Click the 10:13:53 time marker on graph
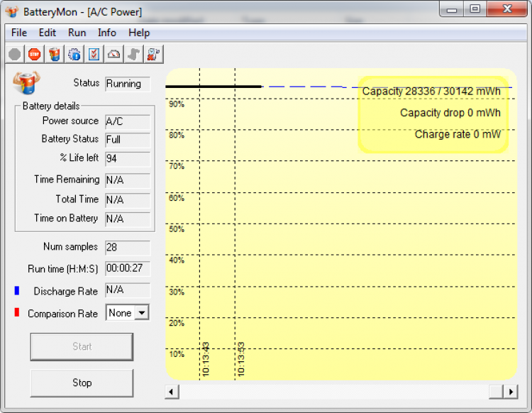The height and width of the screenshot is (413, 532). pyautogui.click(x=241, y=359)
